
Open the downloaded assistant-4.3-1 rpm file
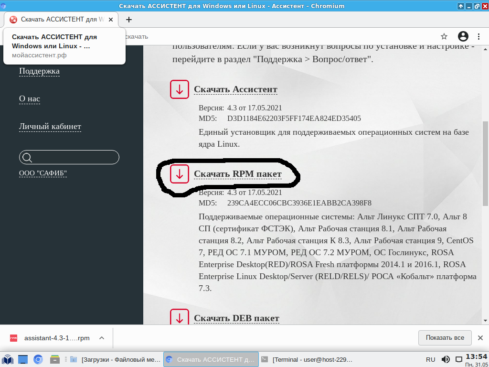click(x=57, y=338)
